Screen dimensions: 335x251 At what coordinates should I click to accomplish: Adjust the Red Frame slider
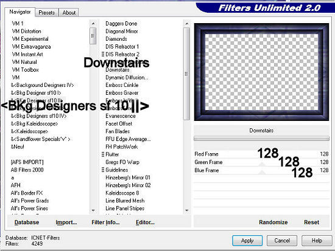(x=261, y=154)
